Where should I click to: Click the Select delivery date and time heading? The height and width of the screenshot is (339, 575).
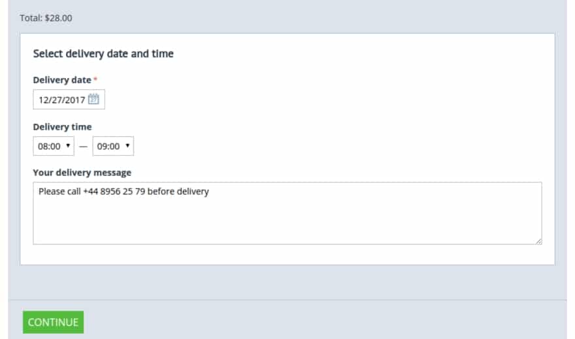[103, 53]
